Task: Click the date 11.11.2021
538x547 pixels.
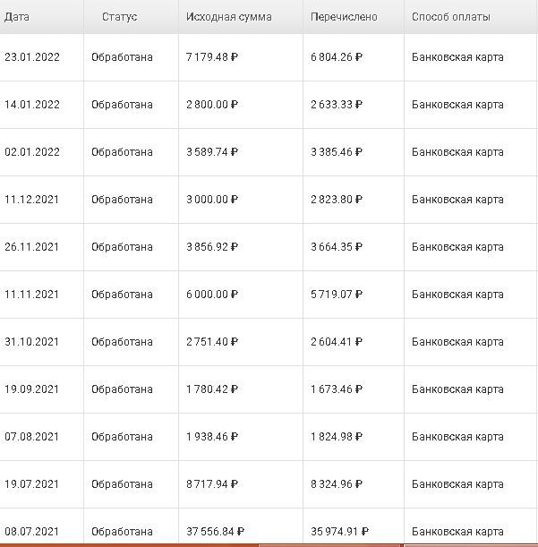Action: pos(32,295)
